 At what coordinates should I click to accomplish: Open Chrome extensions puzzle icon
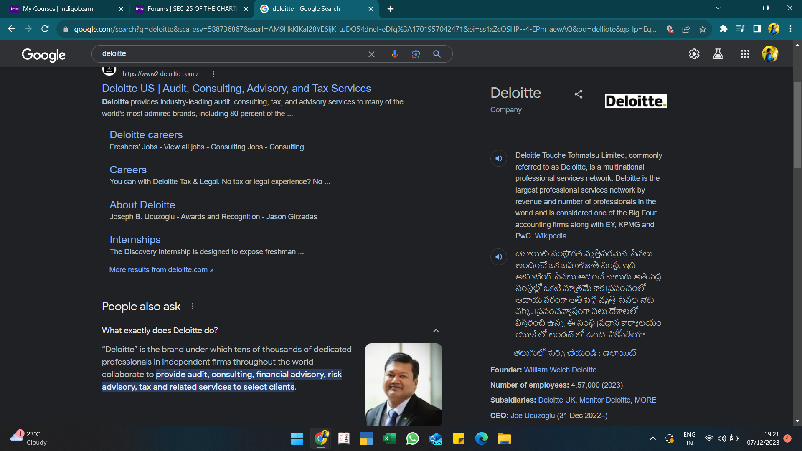[x=723, y=29]
